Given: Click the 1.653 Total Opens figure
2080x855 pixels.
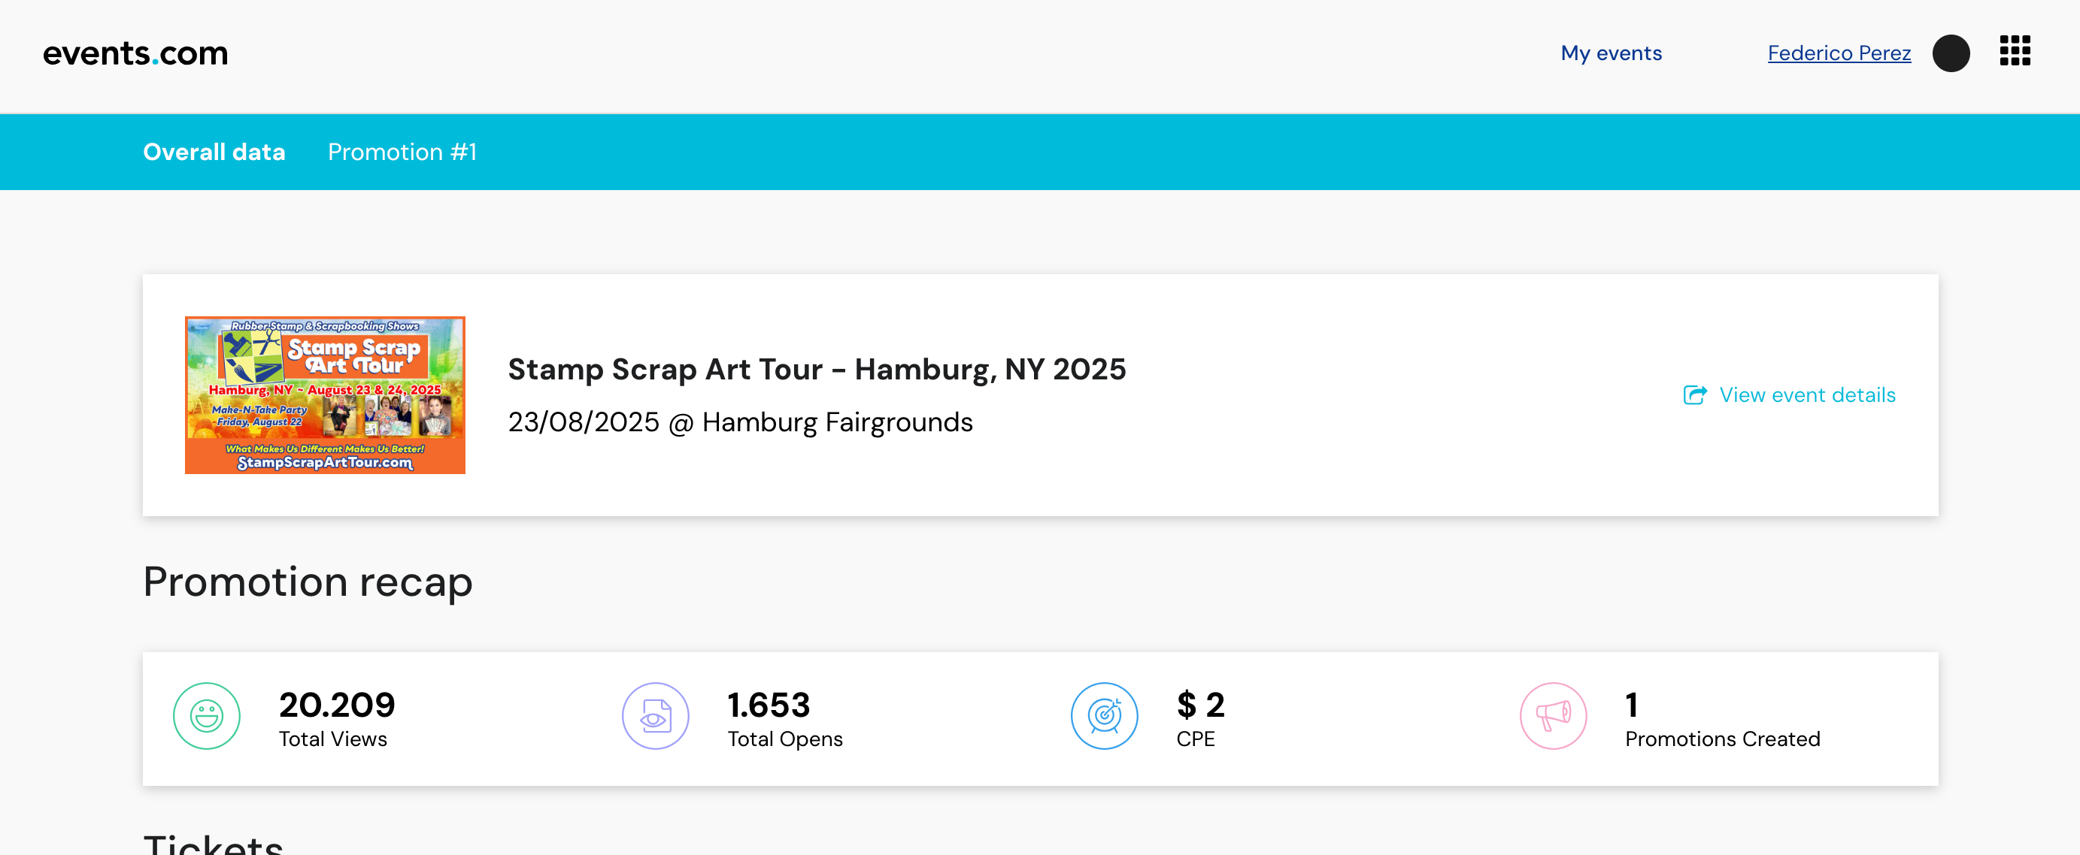Looking at the screenshot, I should click(768, 705).
